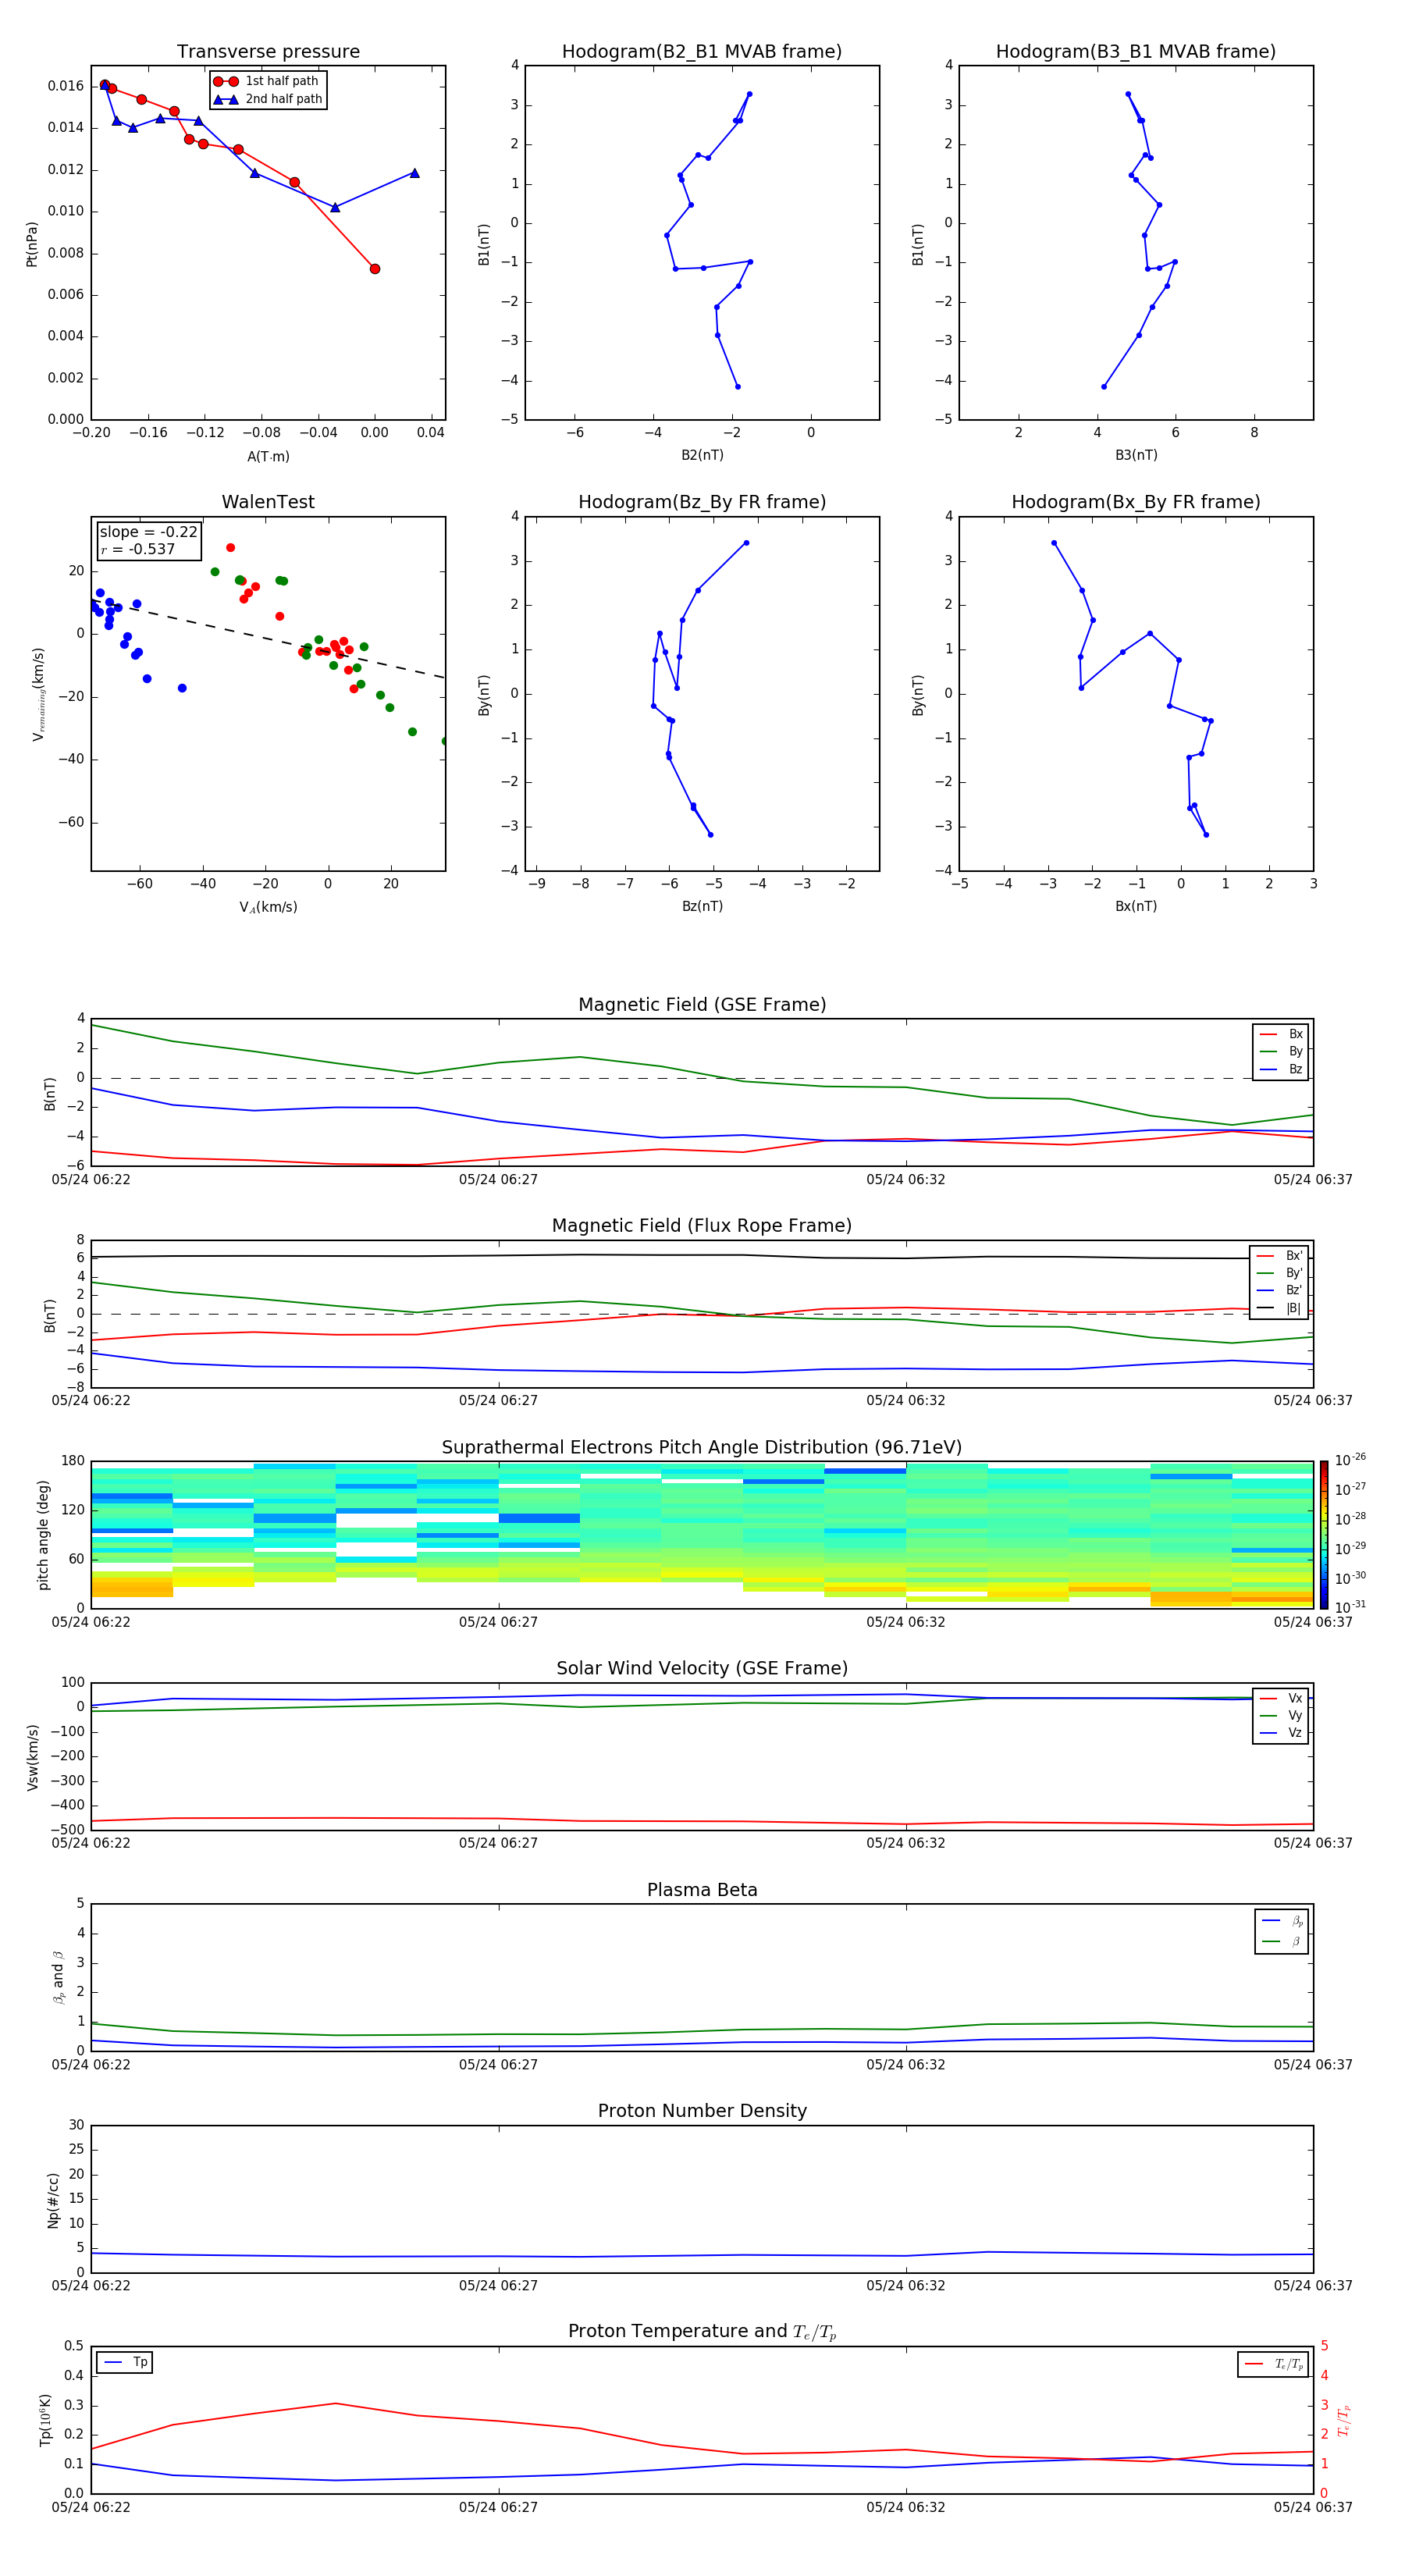Viewport: 1405px width, 2576px height.
Task: Click the '2nd half path' legend entry
Action: click(267, 99)
